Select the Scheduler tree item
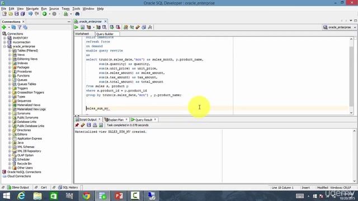358x201 pixels. [x=23, y=160]
